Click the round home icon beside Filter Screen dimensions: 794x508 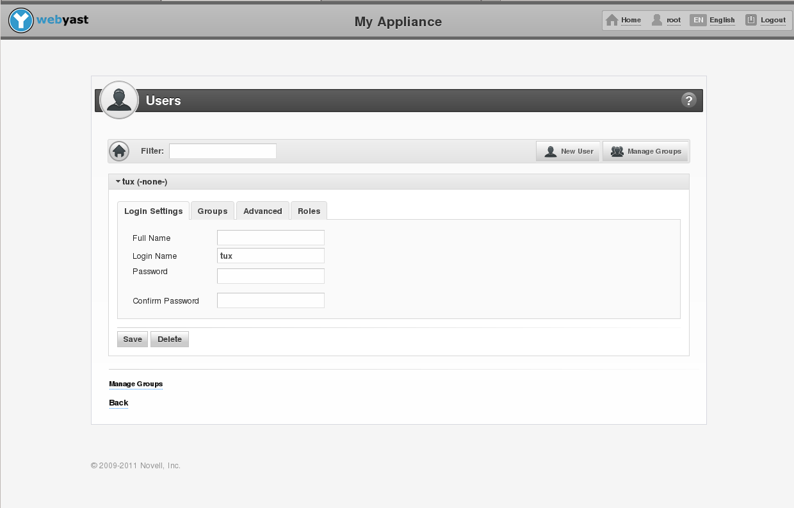coord(119,151)
